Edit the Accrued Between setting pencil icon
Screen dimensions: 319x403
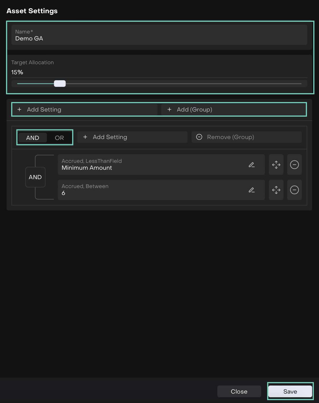(251, 190)
